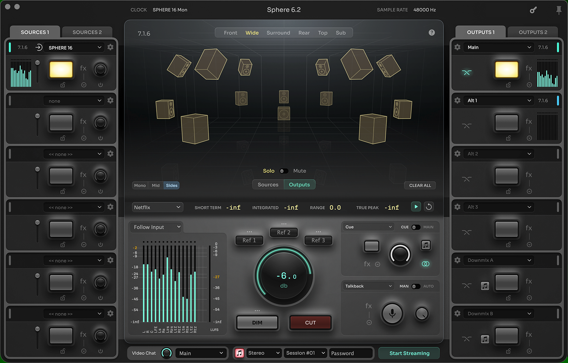Click the pin icon at top right
Viewport: 568px width, 363px height.
coord(559,10)
